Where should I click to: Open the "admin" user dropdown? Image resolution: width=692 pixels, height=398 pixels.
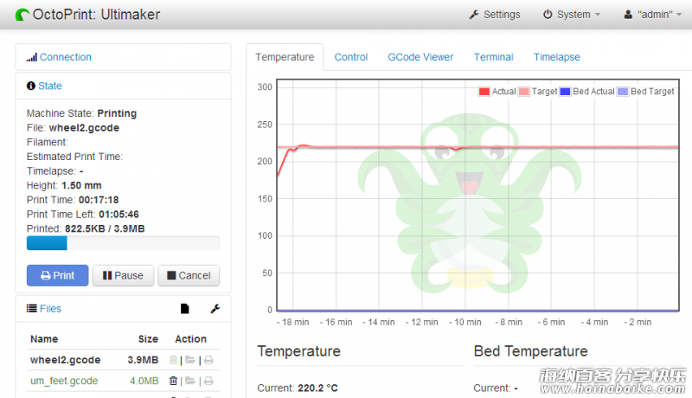click(x=653, y=15)
